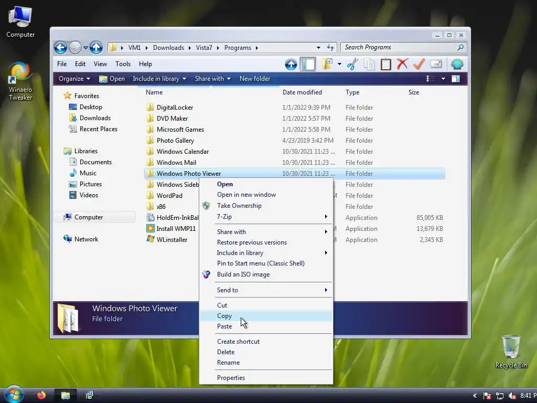Click Vista7 in the address breadcrumb
This screenshot has height=403, width=537.
[x=204, y=48]
